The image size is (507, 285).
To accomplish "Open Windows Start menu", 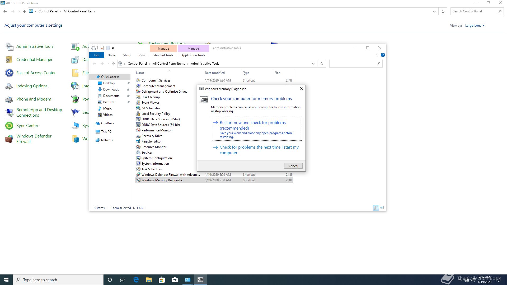I will [x=6, y=280].
